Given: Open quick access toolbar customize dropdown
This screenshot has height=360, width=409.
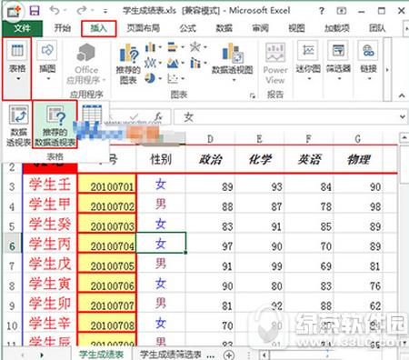Looking at the screenshot, I should click(x=105, y=12).
